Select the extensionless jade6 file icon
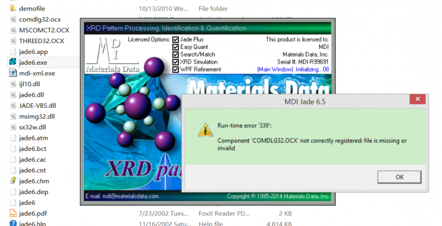The height and width of the screenshot is (226, 442). (x=13, y=202)
